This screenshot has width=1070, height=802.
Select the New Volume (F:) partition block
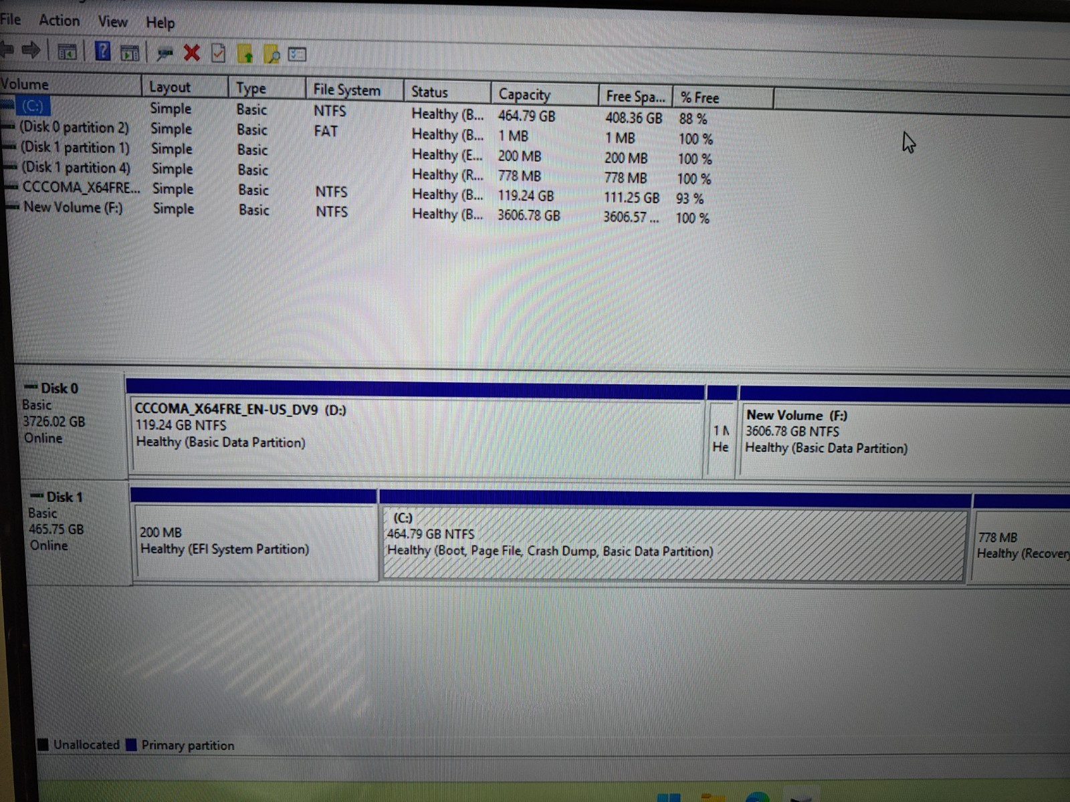tap(905, 434)
